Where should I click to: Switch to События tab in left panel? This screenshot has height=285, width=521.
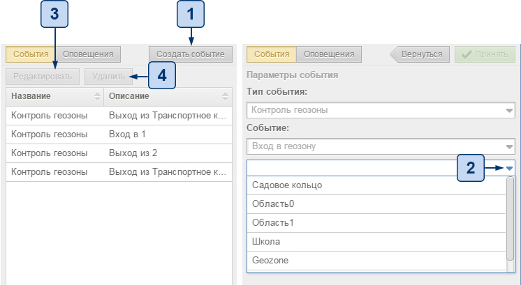[31, 54]
